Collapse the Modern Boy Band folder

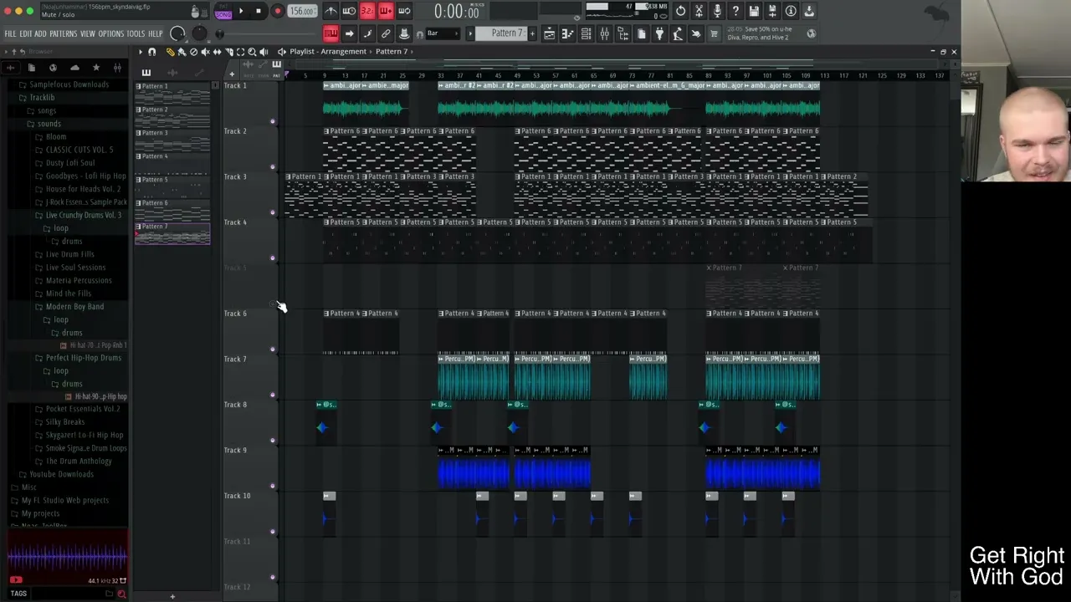point(74,306)
